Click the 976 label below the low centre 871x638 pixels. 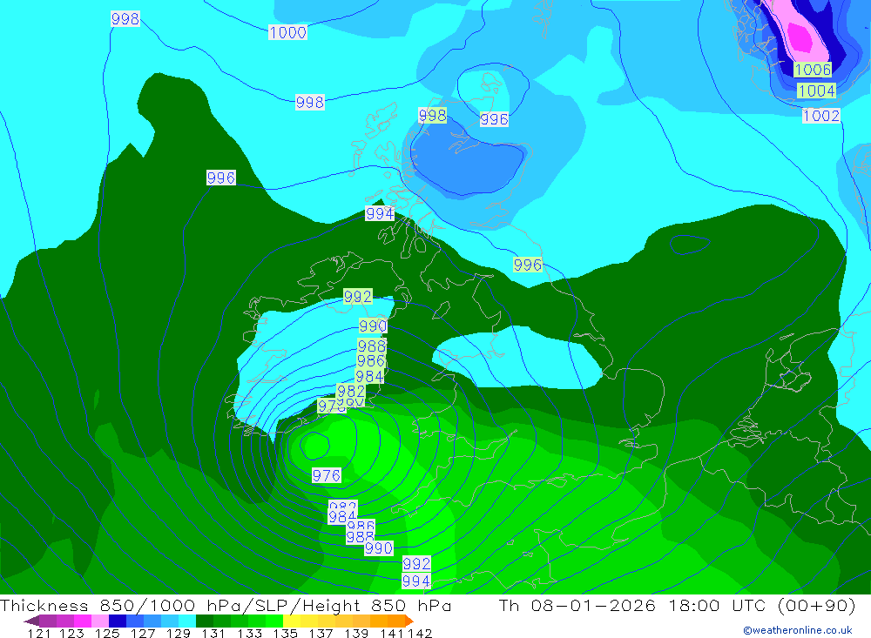327,475
